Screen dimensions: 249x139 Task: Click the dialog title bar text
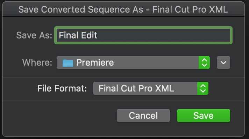(123, 9)
